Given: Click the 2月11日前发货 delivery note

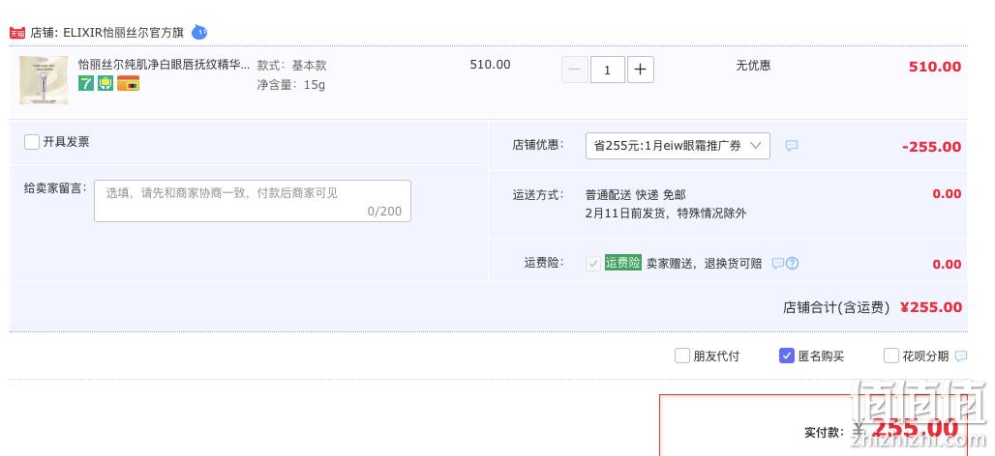Looking at the screenshot, I should click(x=666, y=214).
